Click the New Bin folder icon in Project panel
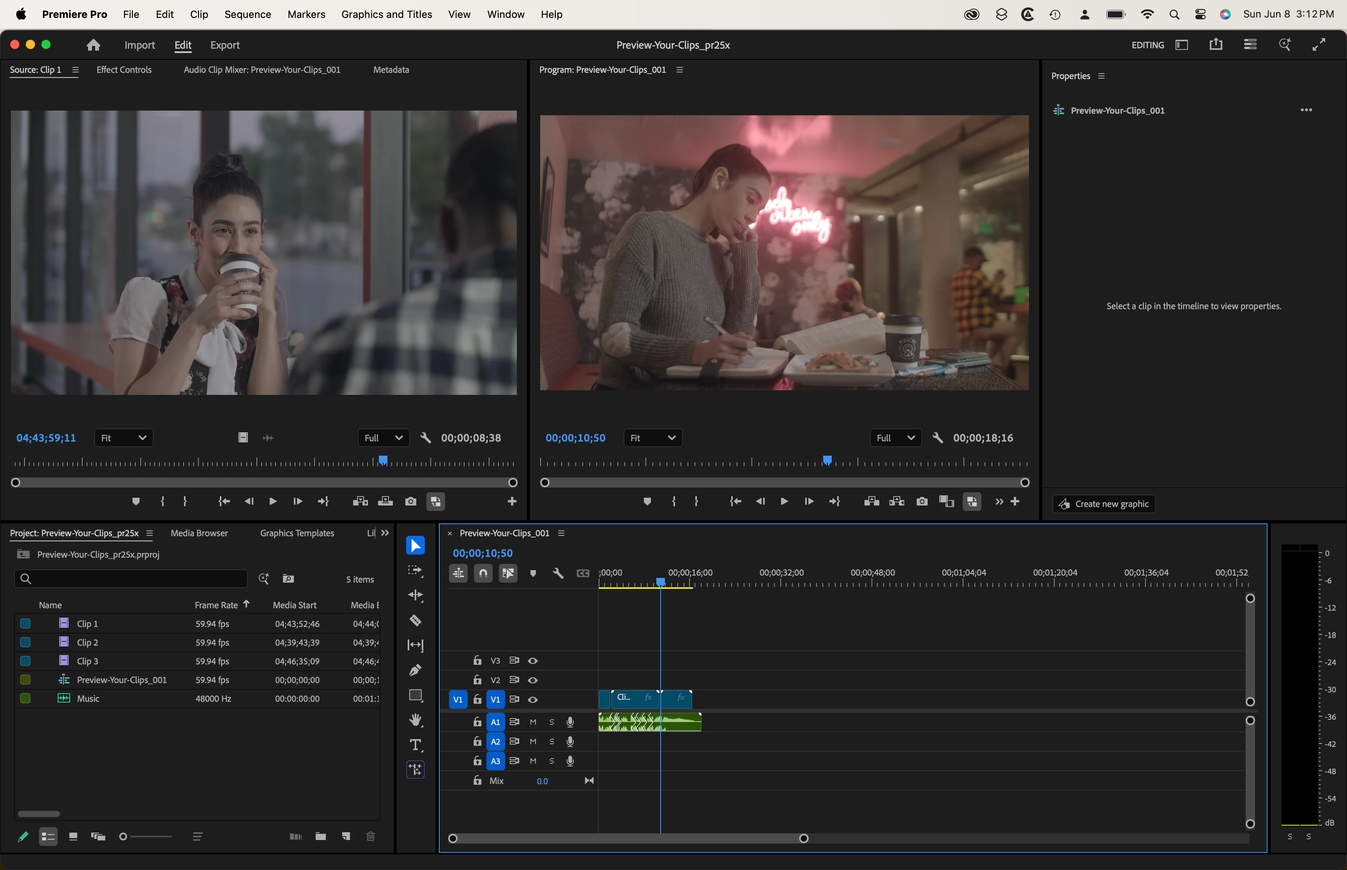This screenshot has height=870, width=1347. click(320, 836)
